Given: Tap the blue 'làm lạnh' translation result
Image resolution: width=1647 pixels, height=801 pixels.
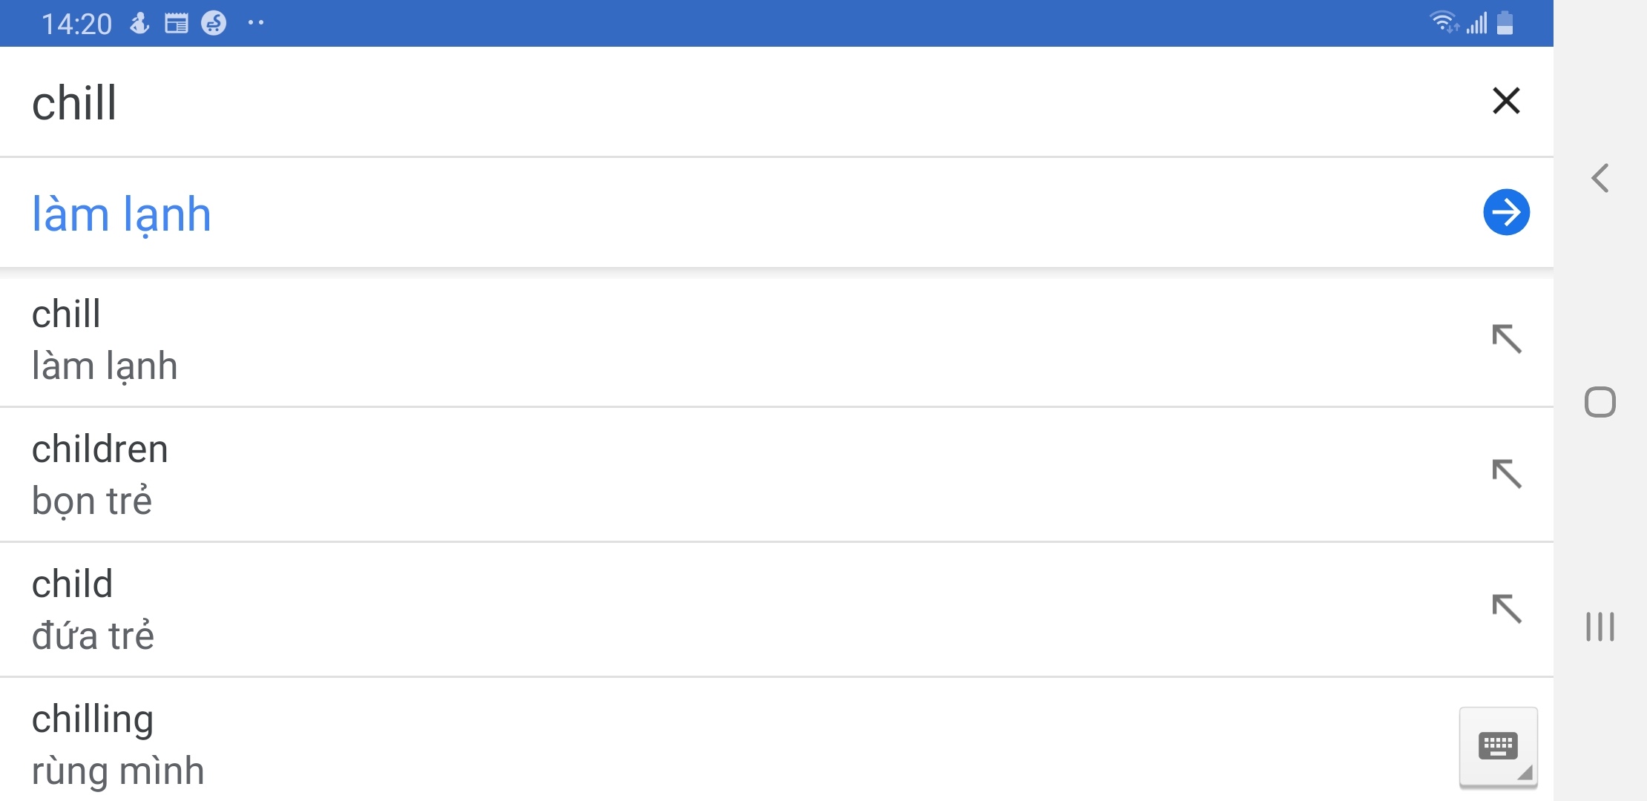Looking at the screenshot, I should click(122, 214).
